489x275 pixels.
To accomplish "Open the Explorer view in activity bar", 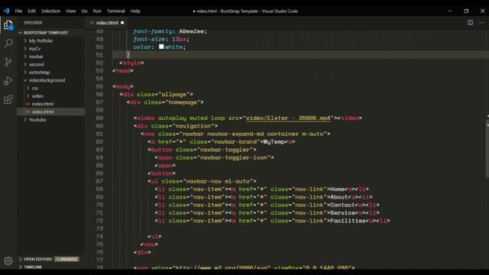I will pos(8,25).
